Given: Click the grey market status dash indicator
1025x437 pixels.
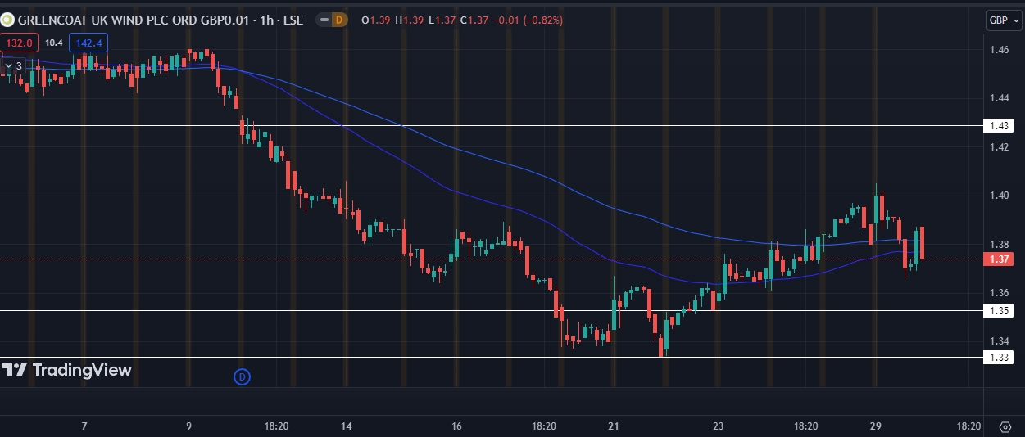Looking at the screenshot, I should pyautogui.click(x=325, y=20).
